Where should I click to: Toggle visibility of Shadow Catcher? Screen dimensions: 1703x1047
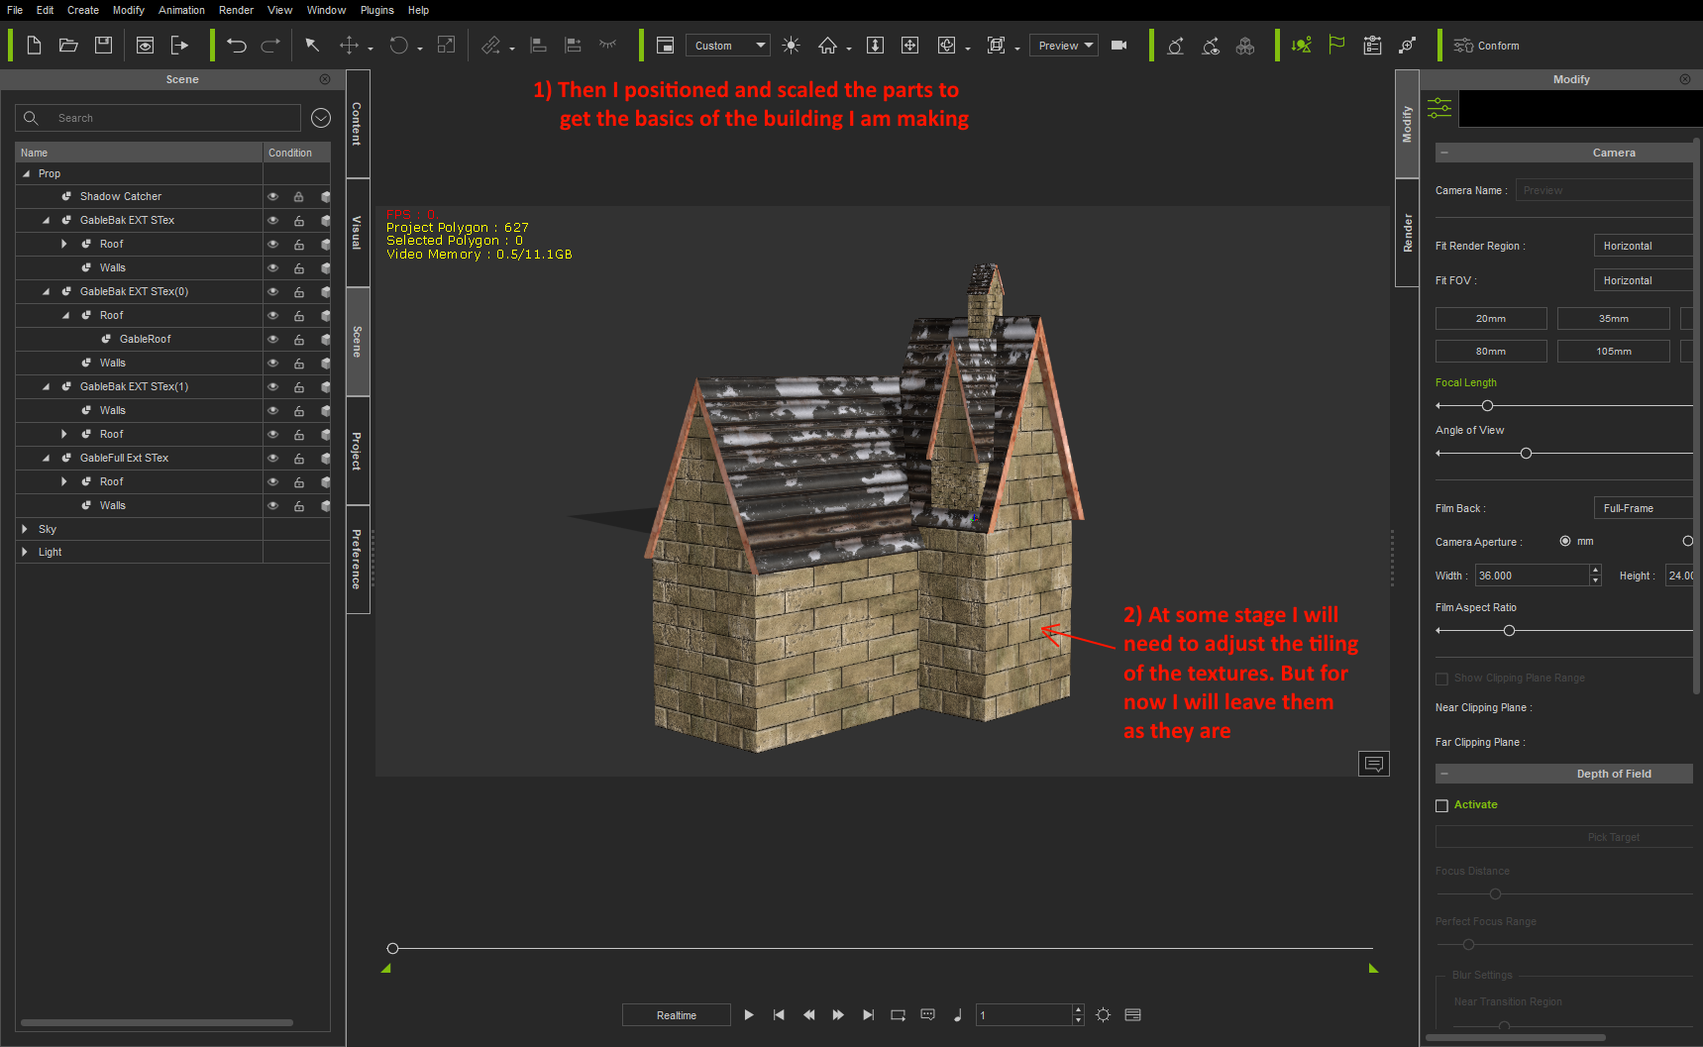272,197
